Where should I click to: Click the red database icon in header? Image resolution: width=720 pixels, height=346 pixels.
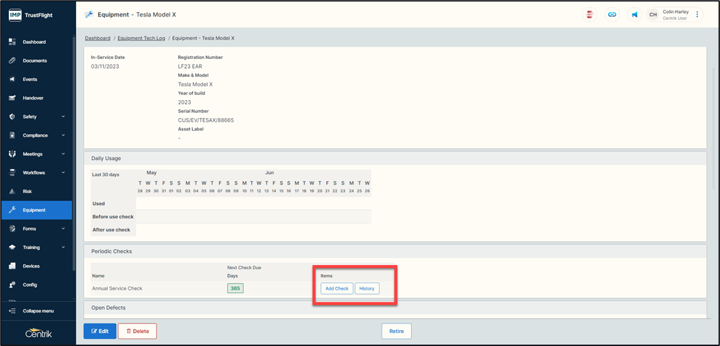[x=590, y=14]
